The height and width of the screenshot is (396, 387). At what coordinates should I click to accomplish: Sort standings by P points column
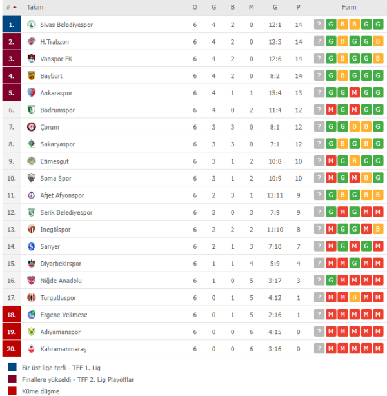(x=299, y=7)
